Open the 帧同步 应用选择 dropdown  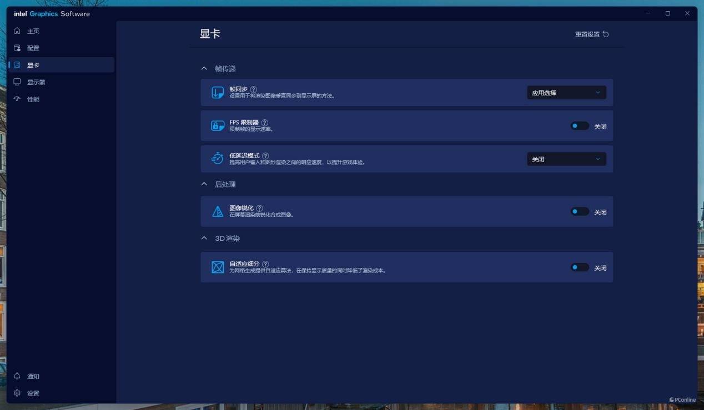[566, 93]
